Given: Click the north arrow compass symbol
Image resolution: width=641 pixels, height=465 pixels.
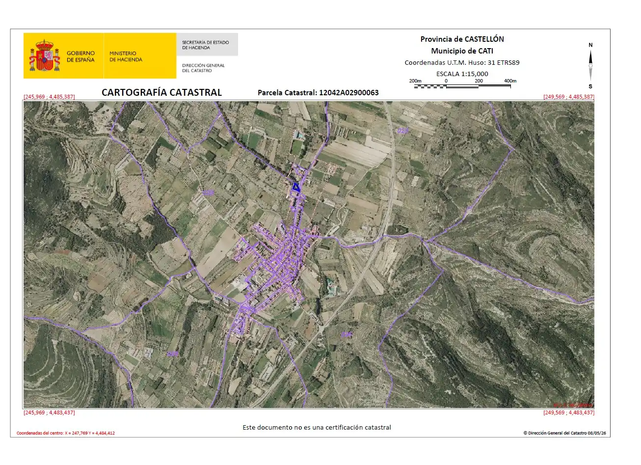Looking at the screenshot, I should (x=590, y=66).
